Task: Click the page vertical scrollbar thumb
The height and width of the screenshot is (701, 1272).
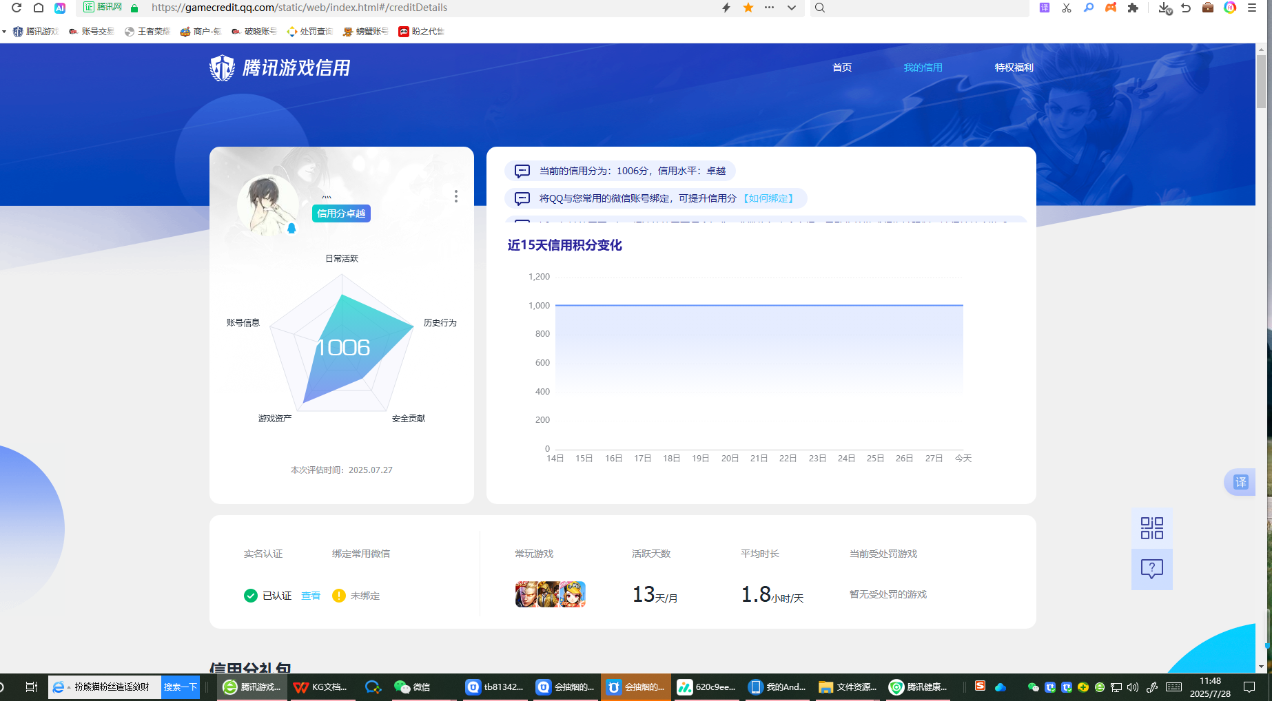Action: click(1262, 81)
